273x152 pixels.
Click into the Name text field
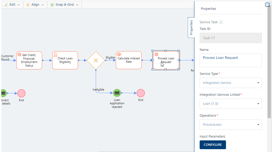231,60
